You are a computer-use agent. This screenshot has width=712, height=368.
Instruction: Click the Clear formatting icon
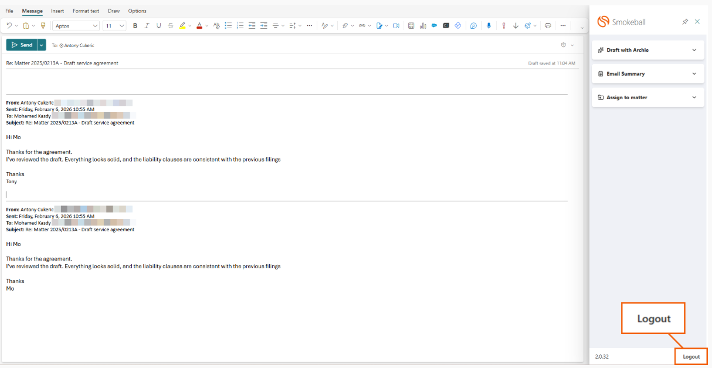pyautogui.click(x=216, y=26)
